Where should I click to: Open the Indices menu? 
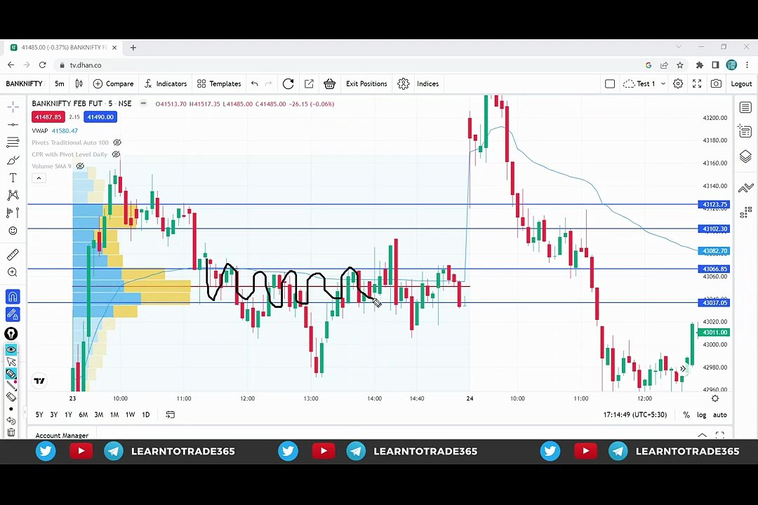428,83
